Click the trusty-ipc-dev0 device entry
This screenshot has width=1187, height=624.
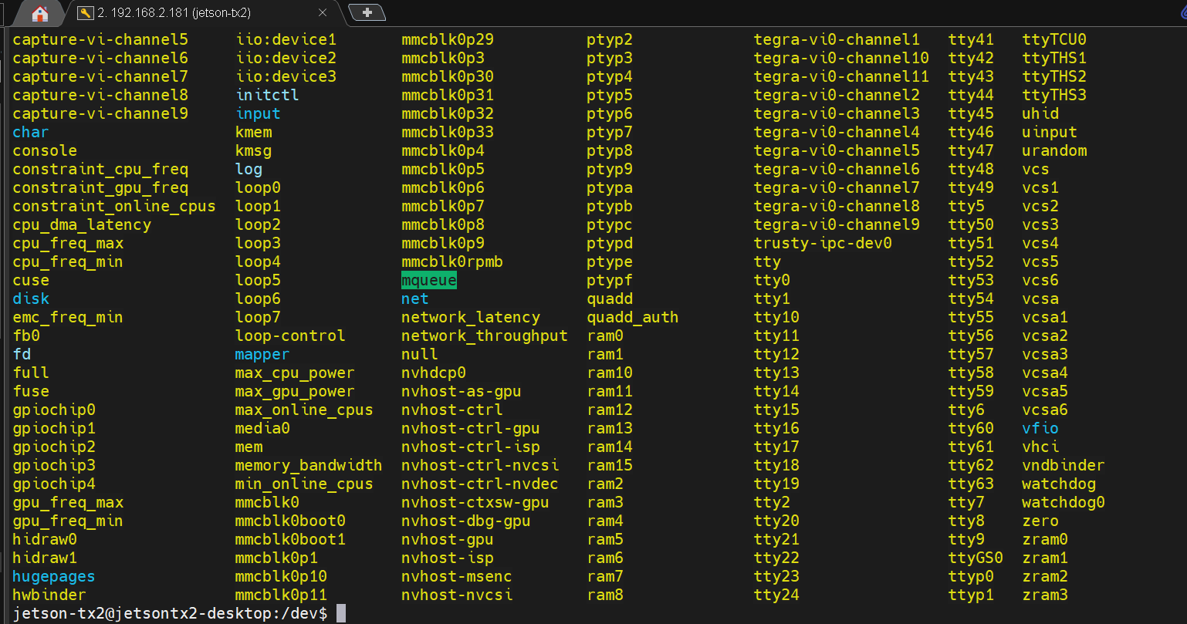823,243
